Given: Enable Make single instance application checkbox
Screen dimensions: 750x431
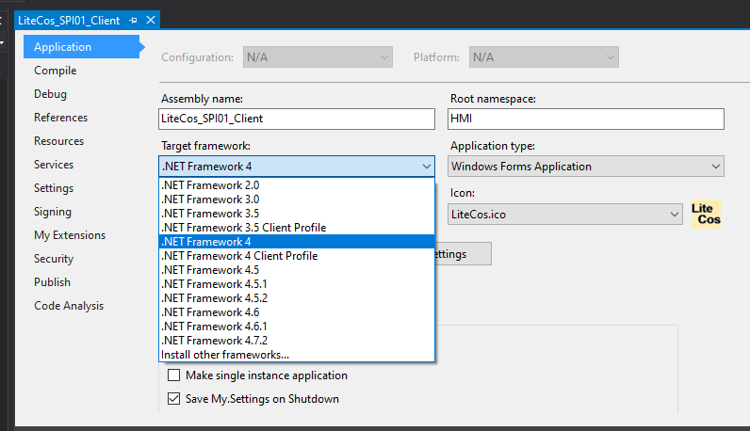Looking at the screenshot, I should point(174,375).
